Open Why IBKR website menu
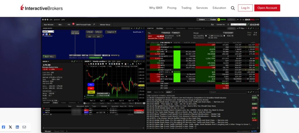Viewport: 299px width, 133px height. (x=156, y=8)
